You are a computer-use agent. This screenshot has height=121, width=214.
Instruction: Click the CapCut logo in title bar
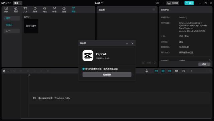(x=6, y=3)
